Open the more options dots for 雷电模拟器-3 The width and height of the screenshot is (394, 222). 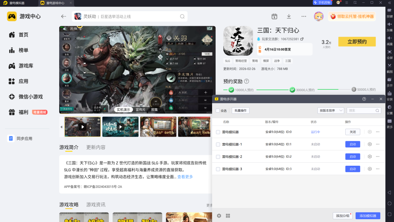378,169
